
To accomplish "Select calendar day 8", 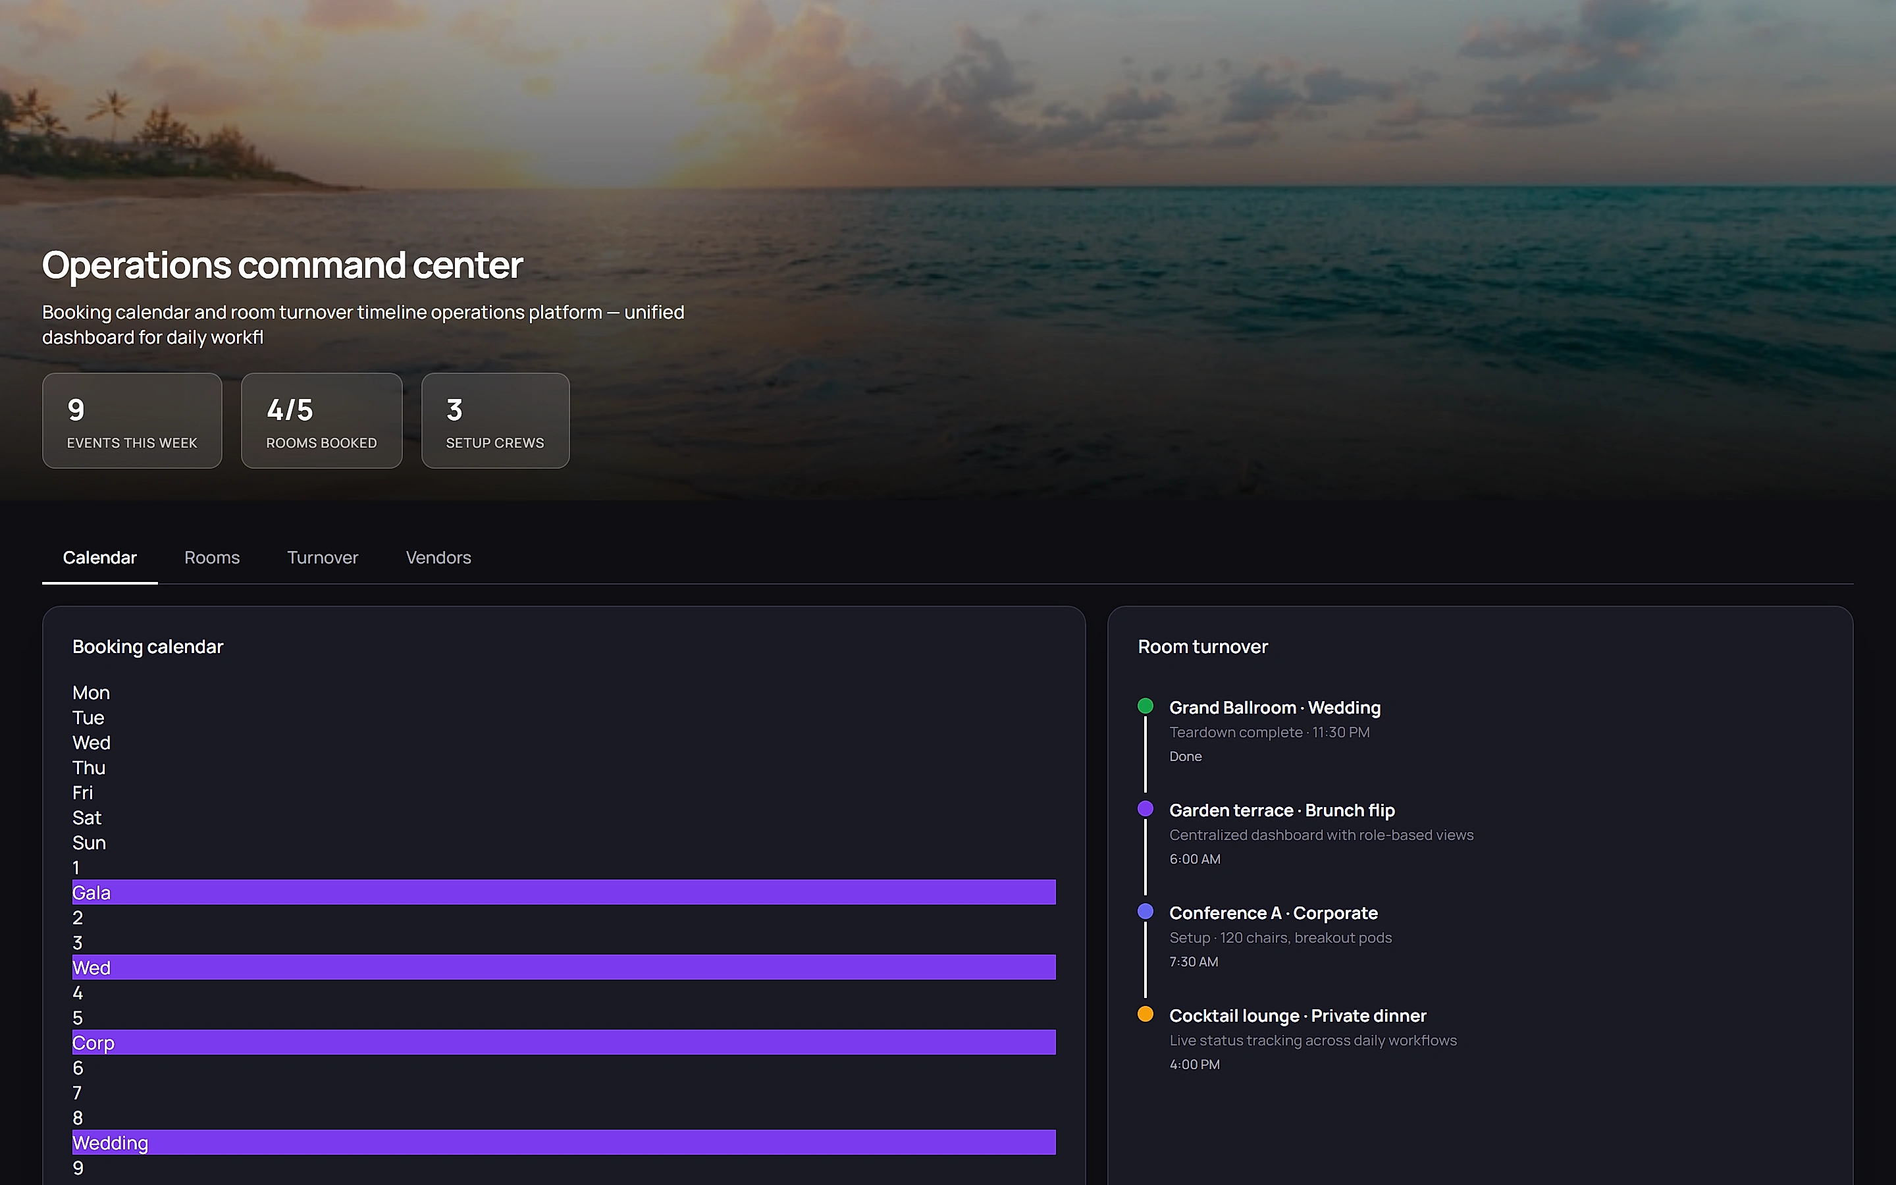I will click(x=78, y=1119).
